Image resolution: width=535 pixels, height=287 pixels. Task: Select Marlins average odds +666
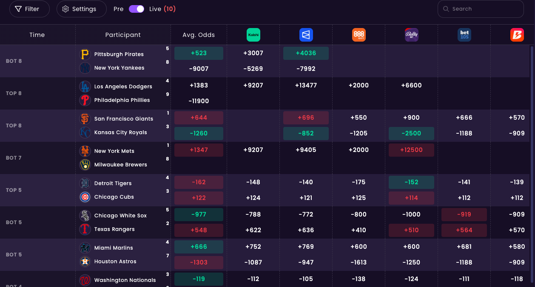click(199, 247)
